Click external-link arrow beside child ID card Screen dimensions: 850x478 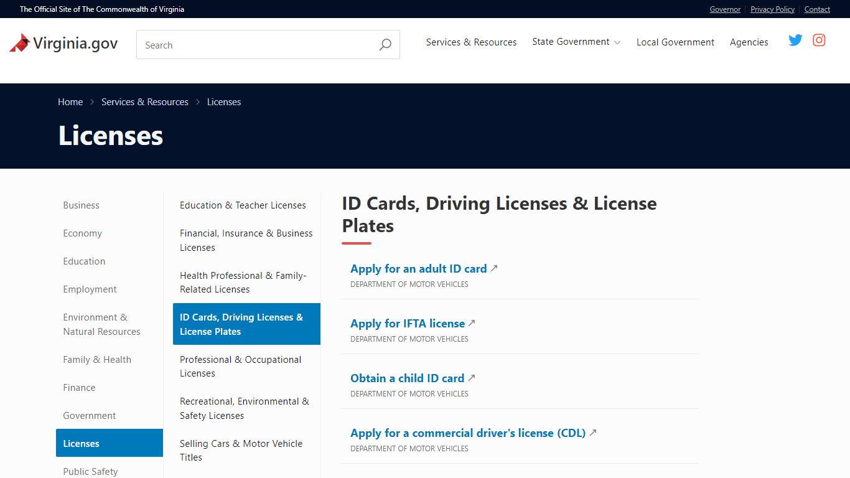[472, 378]
